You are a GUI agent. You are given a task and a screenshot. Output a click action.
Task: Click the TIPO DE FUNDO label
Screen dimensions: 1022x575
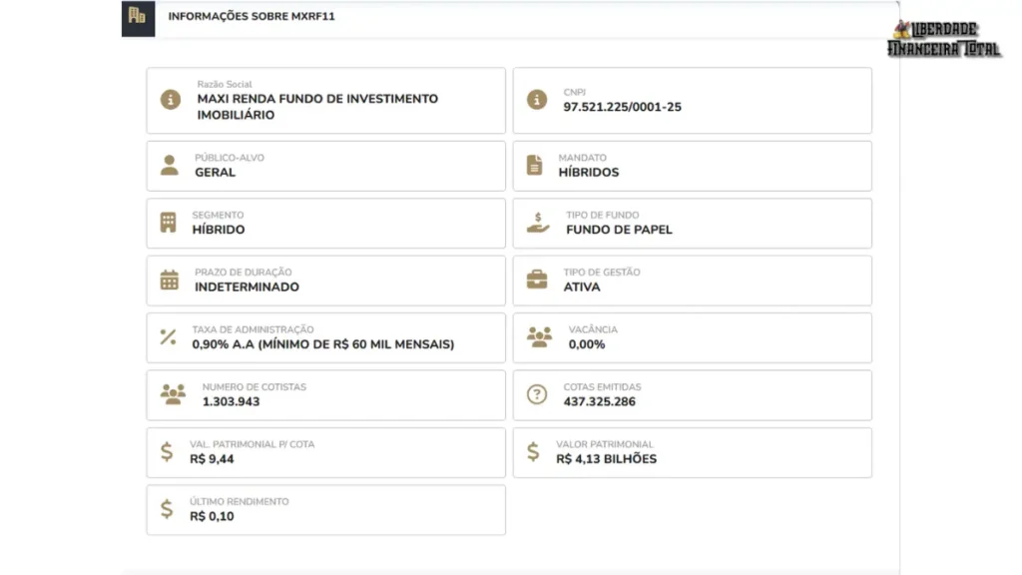pos(602,216)
